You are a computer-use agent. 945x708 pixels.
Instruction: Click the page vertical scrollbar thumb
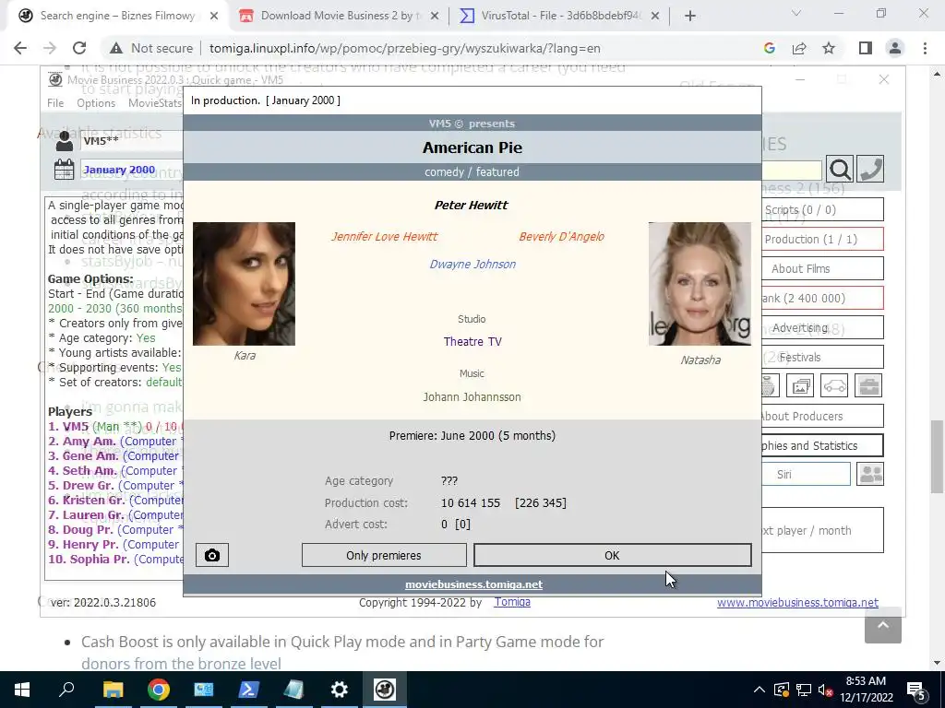pyautogui.click(x=938, y=455)
